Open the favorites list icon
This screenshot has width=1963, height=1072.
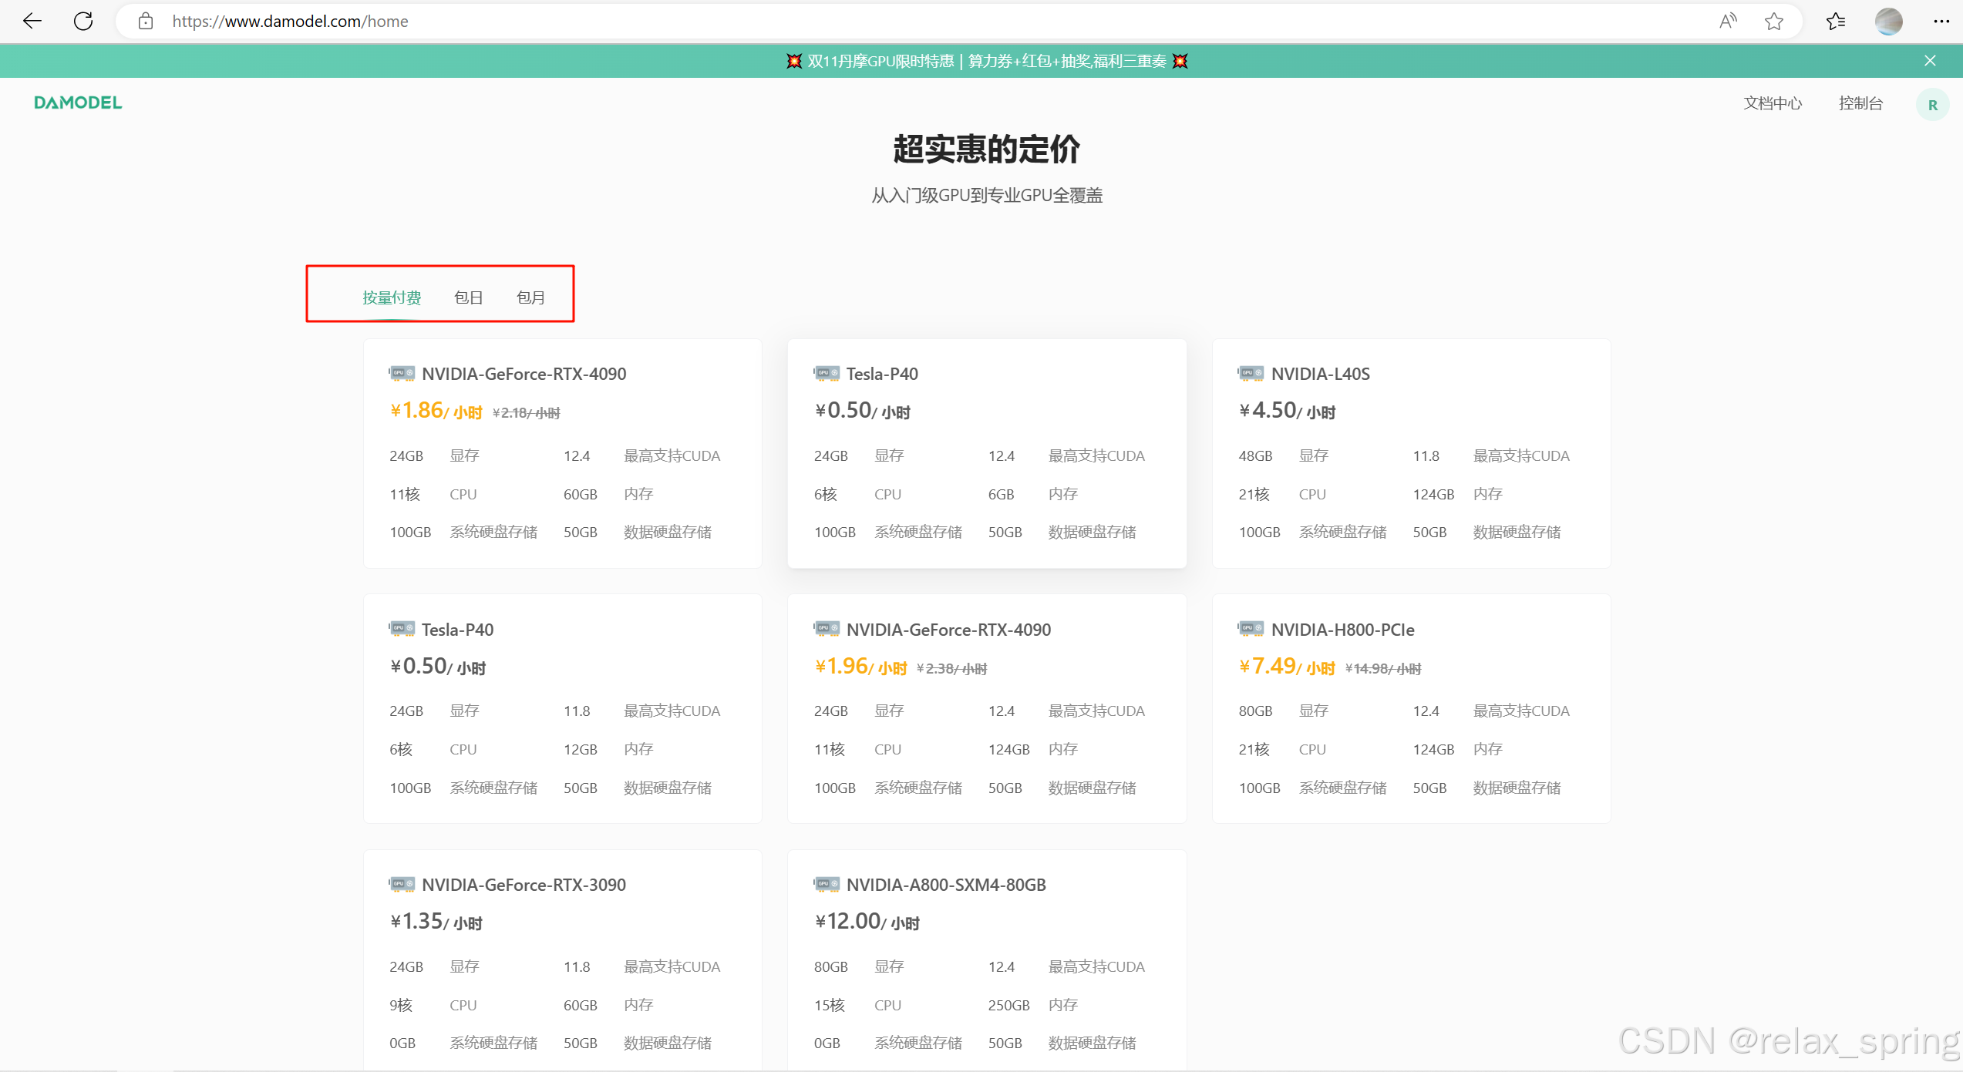point(1836,21)
